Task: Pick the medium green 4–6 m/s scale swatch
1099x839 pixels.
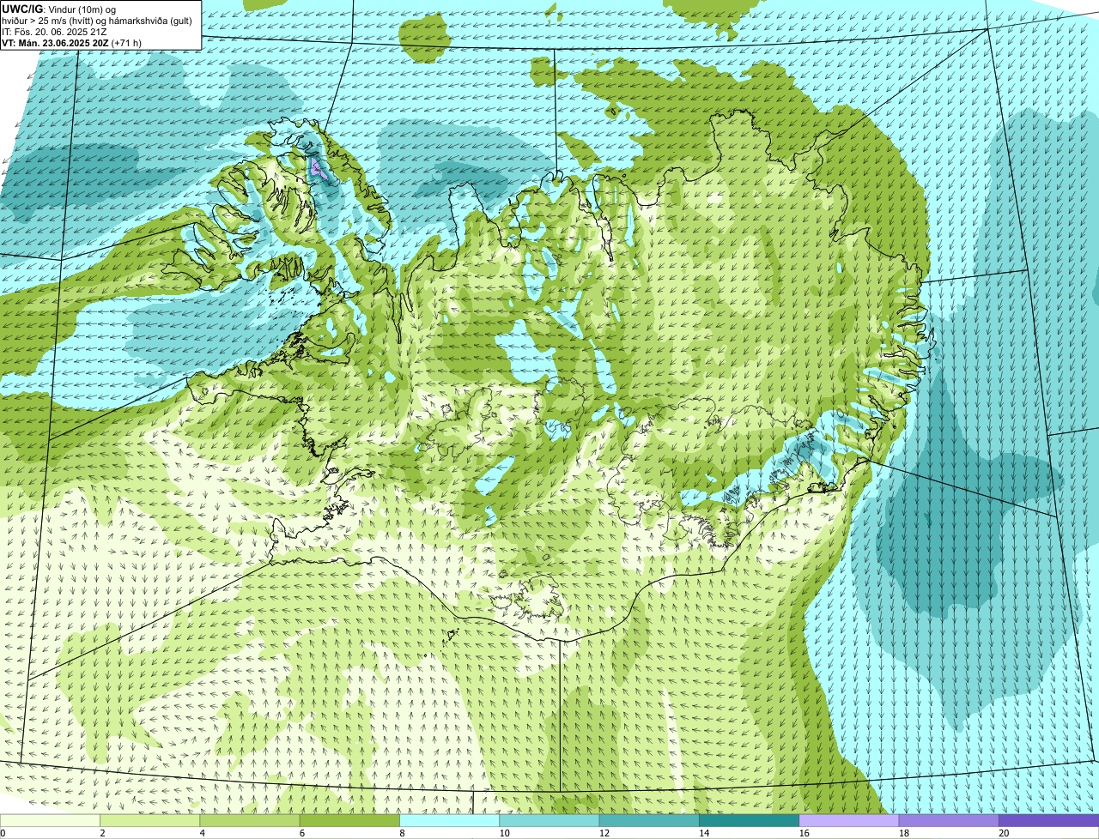Action: coord(250,820)
